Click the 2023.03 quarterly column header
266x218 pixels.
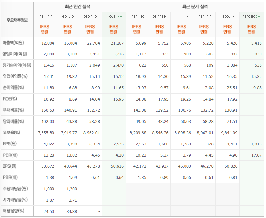point(228,17)
